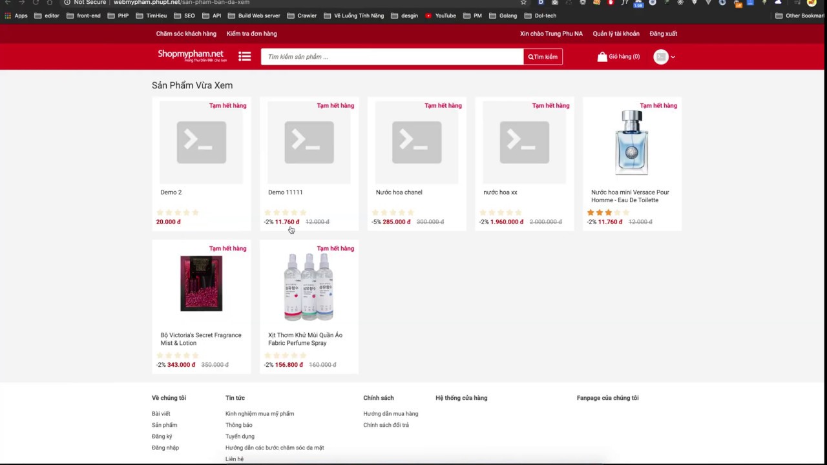Open the Other Bookmarks folder
827x465 pixels.
point(800,15)
